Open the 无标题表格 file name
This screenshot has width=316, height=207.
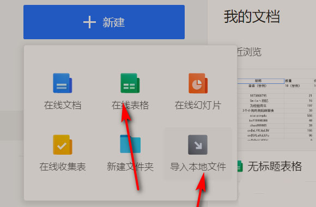click(x=275, y=166)
